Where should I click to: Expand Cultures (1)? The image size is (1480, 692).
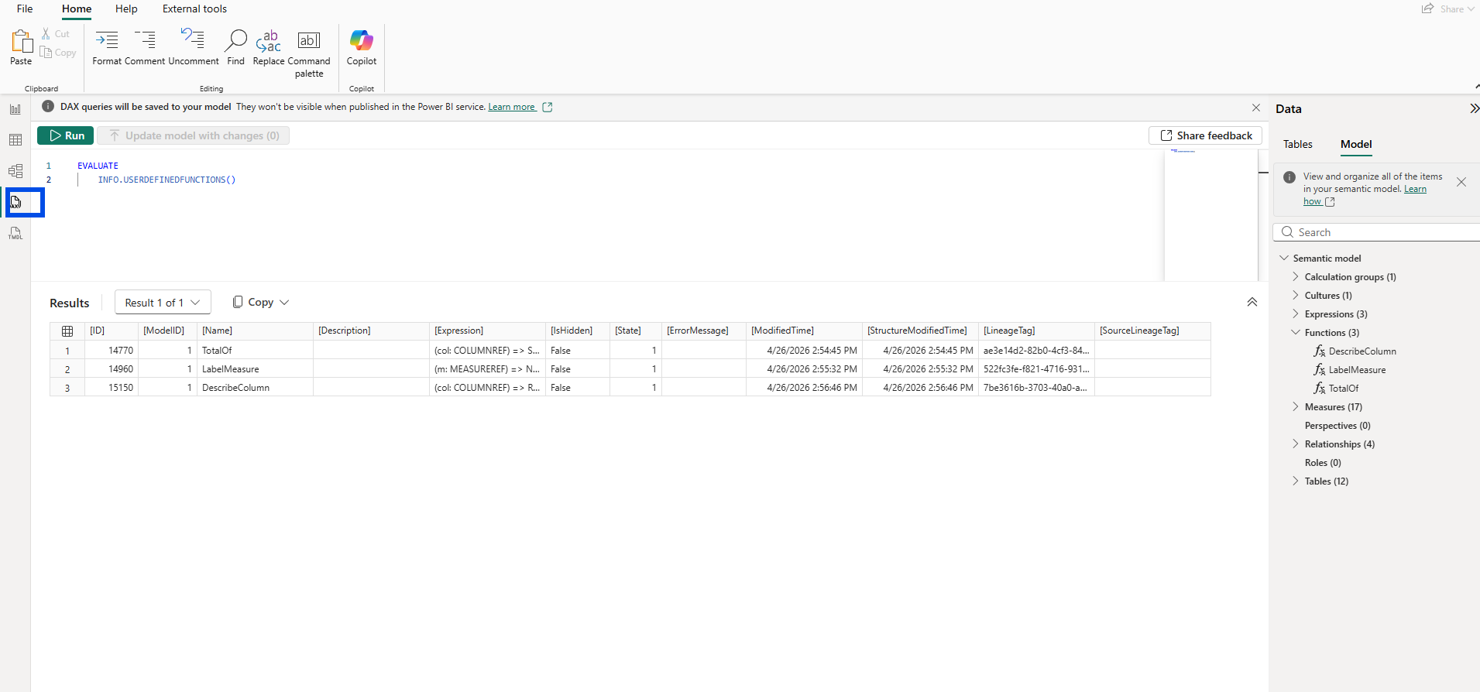(1296, 295)
